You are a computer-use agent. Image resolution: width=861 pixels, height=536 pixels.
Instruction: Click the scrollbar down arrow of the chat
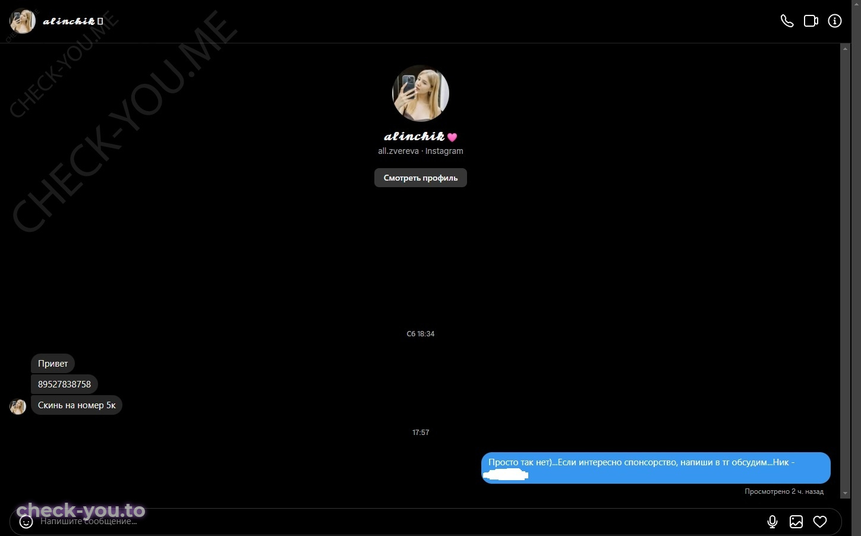pyautogui.click(x=846, y=494)
